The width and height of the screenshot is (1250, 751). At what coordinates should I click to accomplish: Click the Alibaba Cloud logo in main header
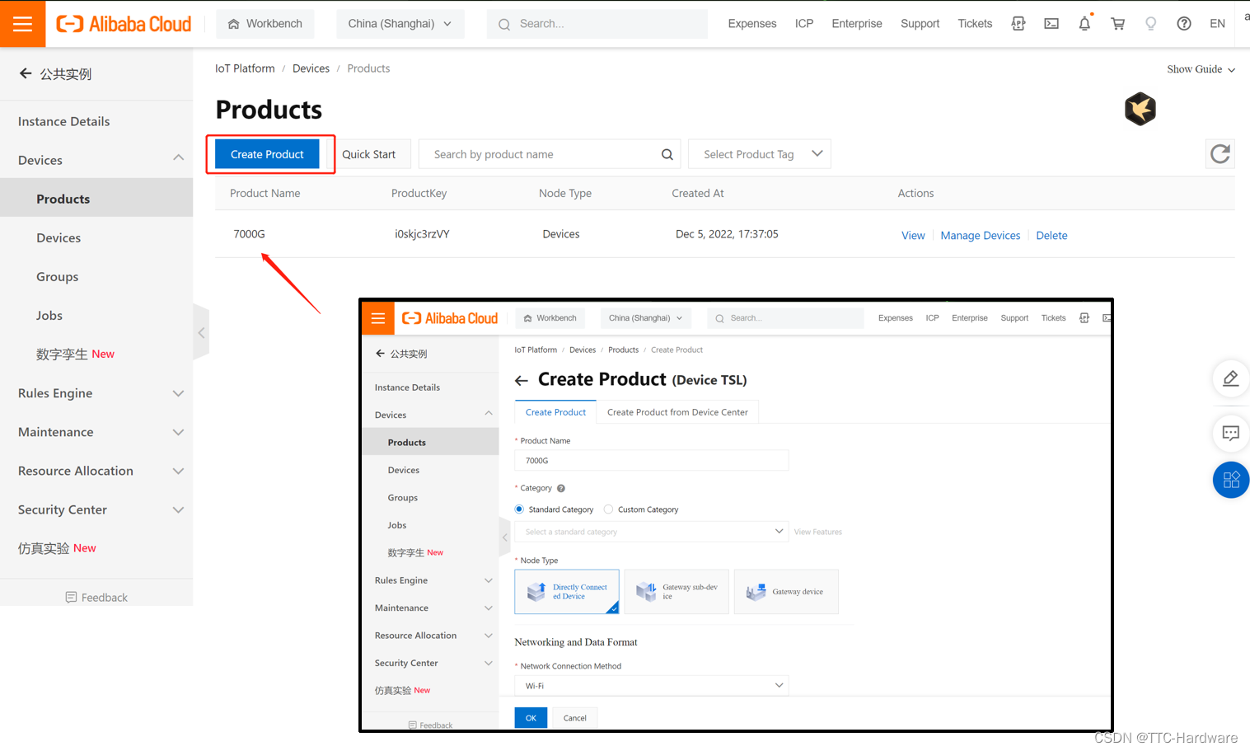pyautogui.click(x=124, y=24)
